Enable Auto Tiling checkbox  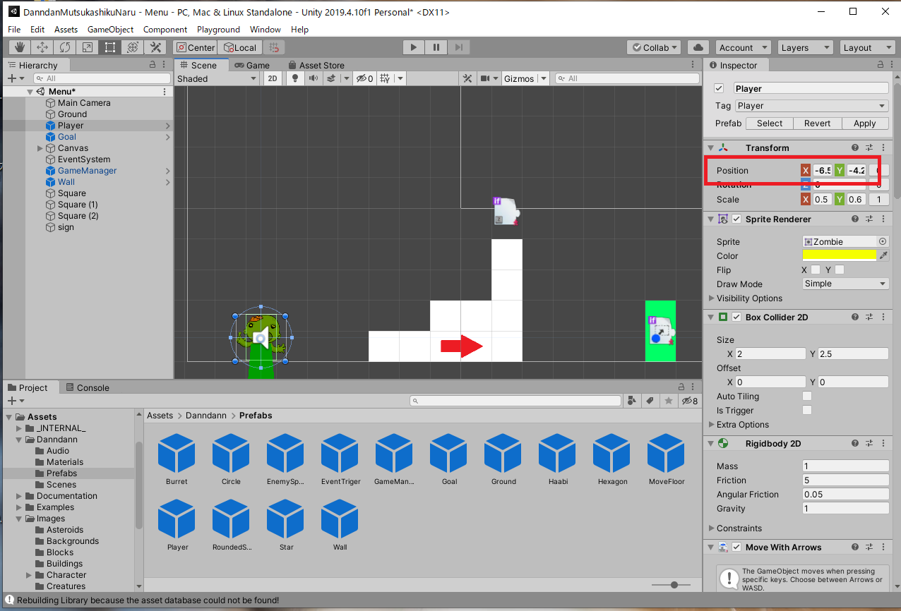pyautogui.click(x=807, y=397)
